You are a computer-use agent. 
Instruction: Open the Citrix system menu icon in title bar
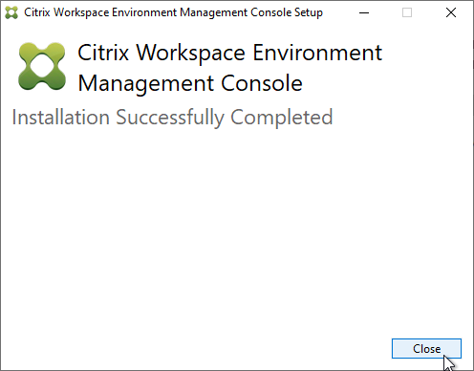(x=11, y=12)
